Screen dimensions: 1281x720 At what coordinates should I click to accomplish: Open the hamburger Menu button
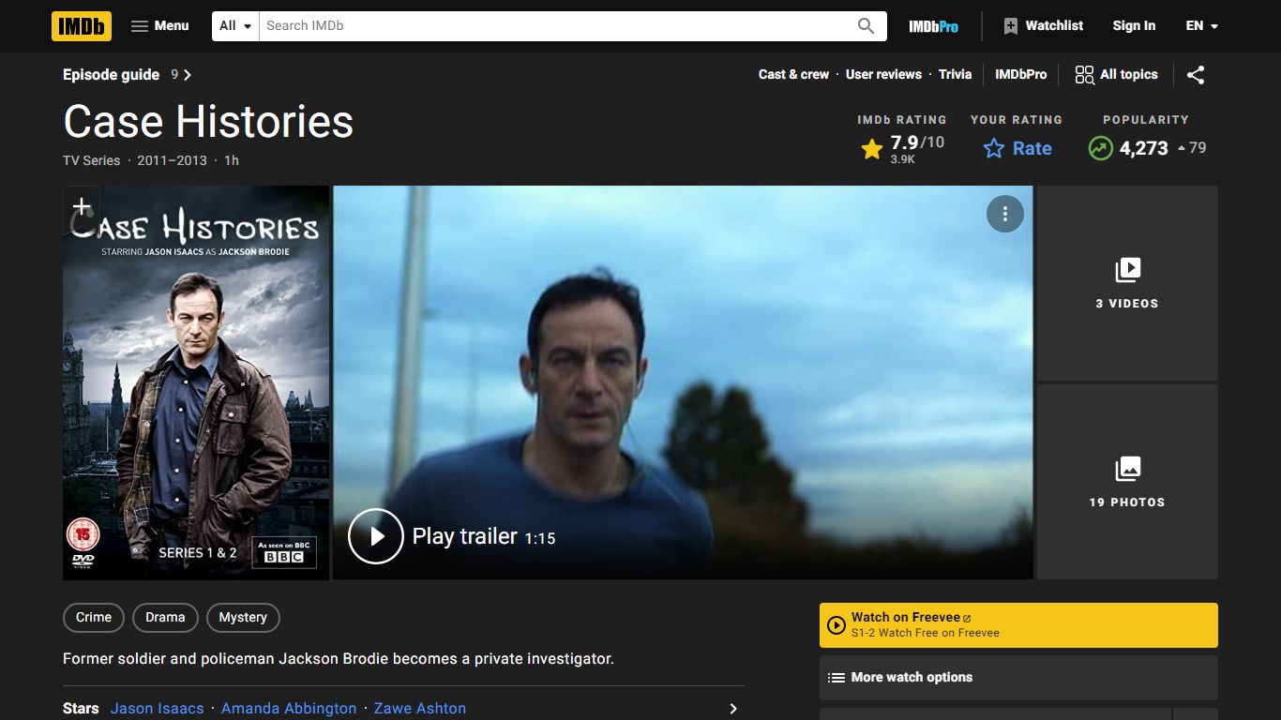point(160,26)
